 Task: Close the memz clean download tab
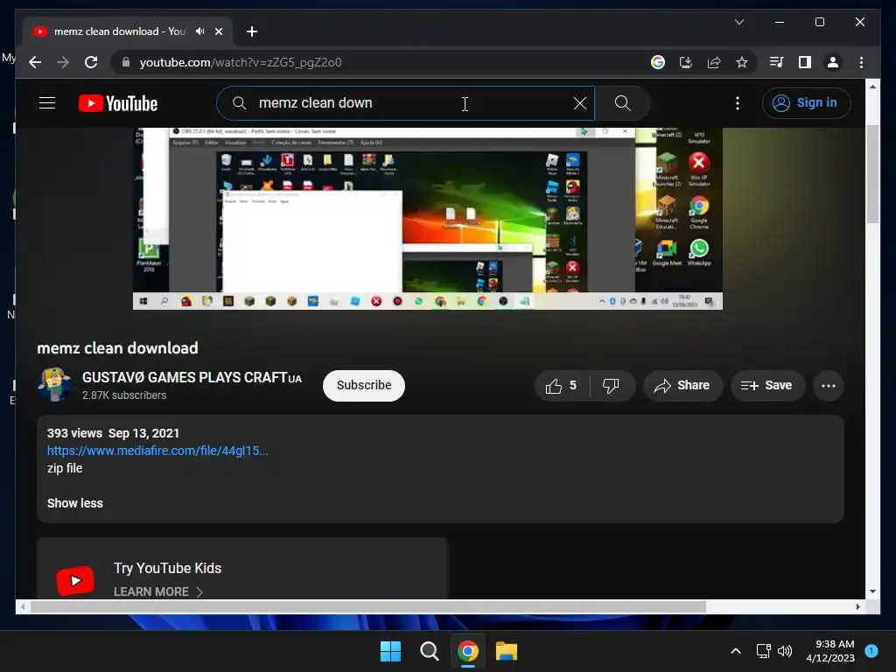(218, 31)
